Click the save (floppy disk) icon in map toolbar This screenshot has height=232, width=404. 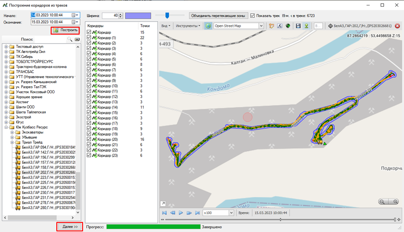298,26
